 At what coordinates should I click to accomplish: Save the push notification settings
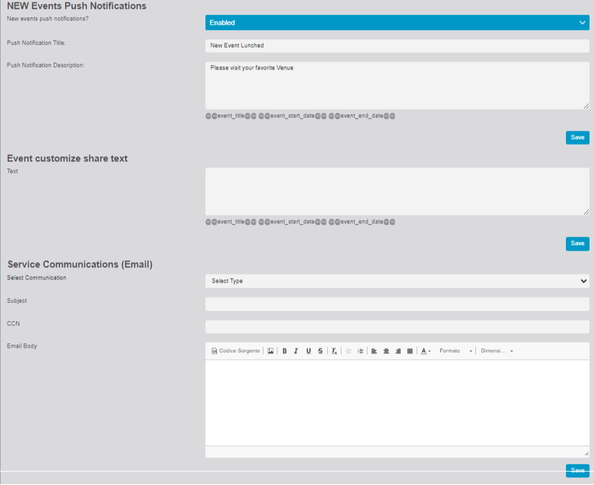[577, 137]
